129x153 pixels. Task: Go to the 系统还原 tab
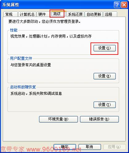point(75,14)
